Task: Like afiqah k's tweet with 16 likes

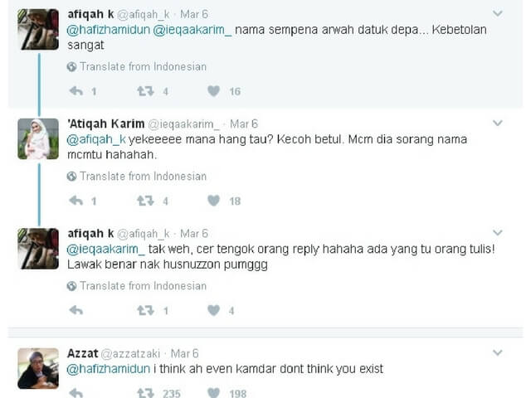Action: coord(214,91)
